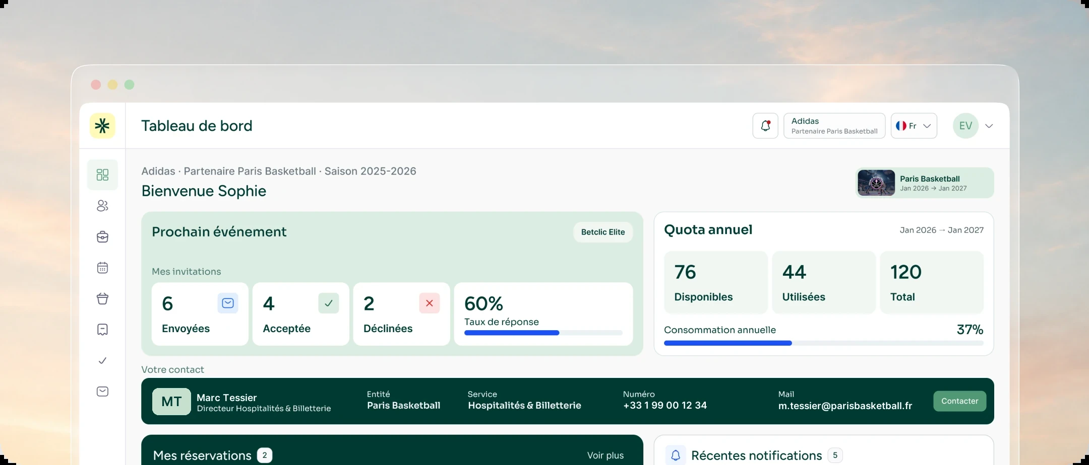
Task: Open the notification bell in header
Action: [765, 126]
